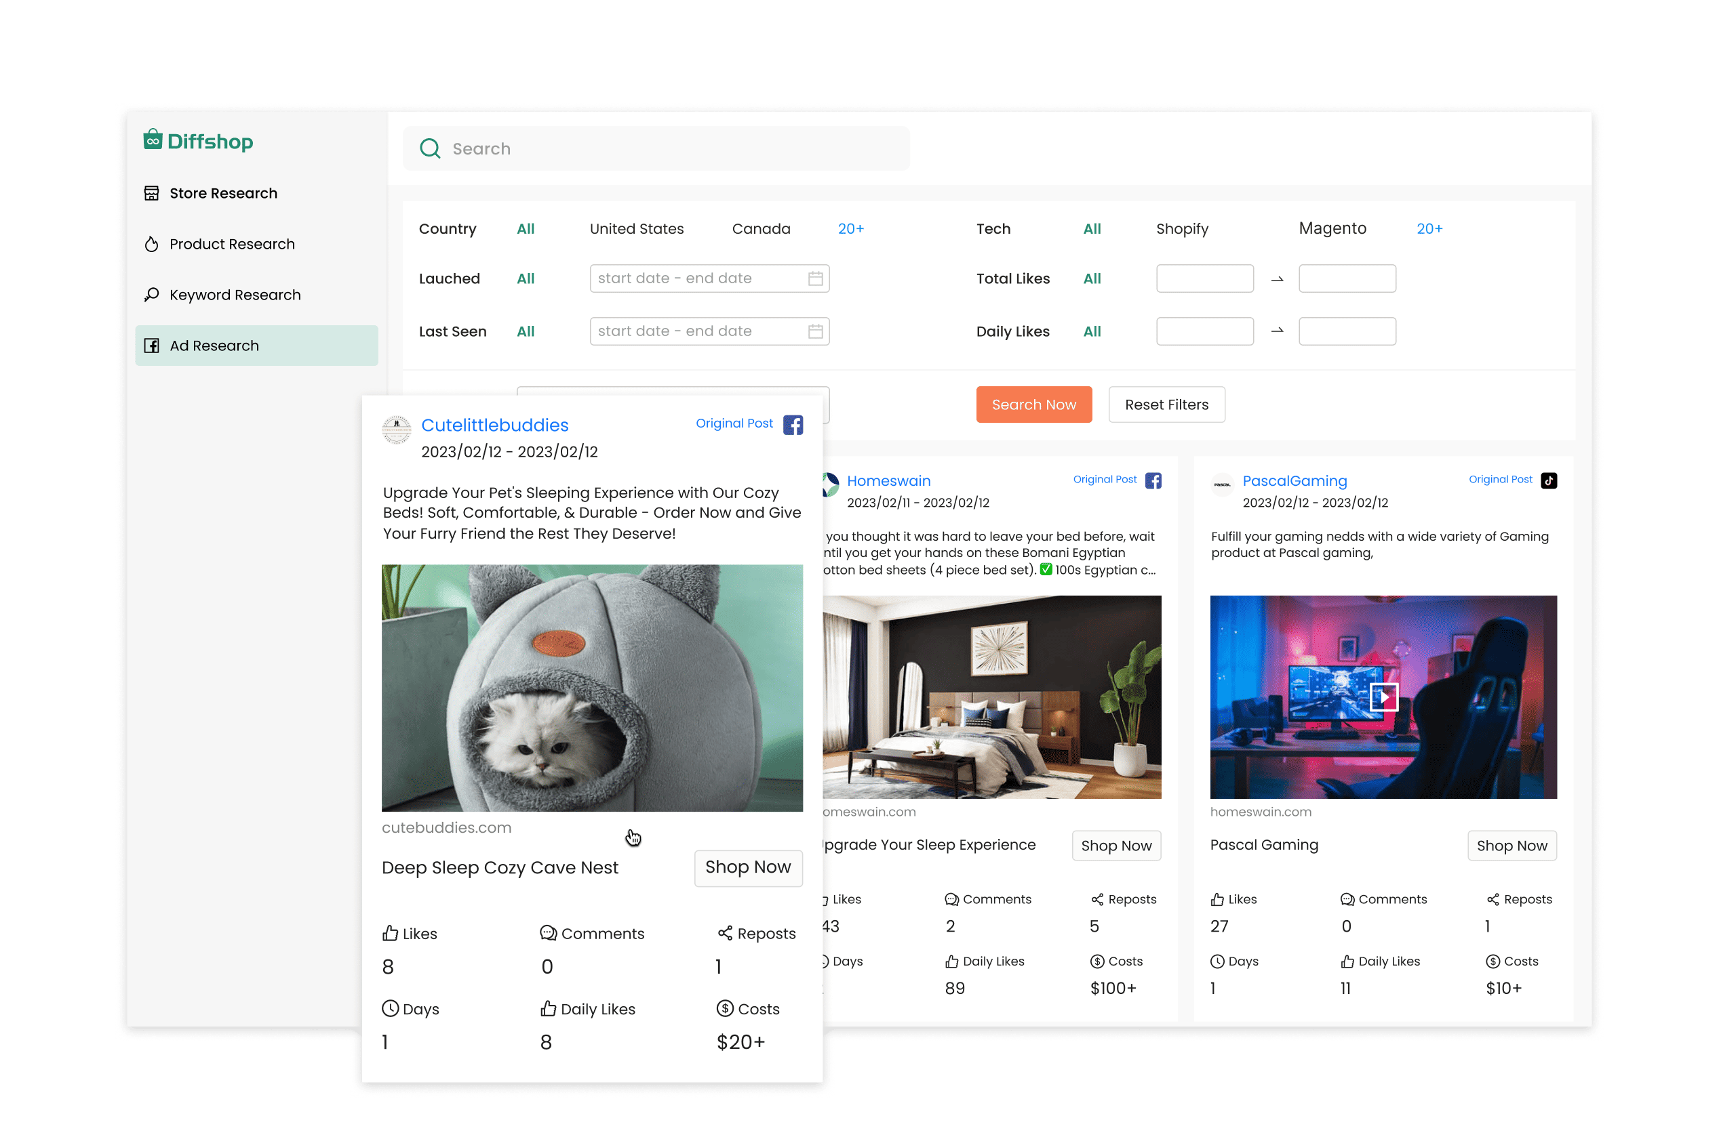Play the PascalGaming video ad
The width and height of the screenshot is (1719, 1139).
click(x=1384, y=697)
